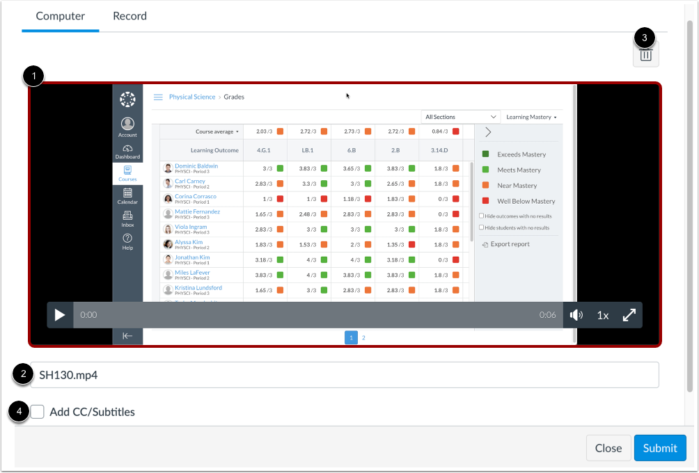This screenshot has height=473, width=699.
Task: Click Near Mastery orange swatch
Action: (485, 185)
